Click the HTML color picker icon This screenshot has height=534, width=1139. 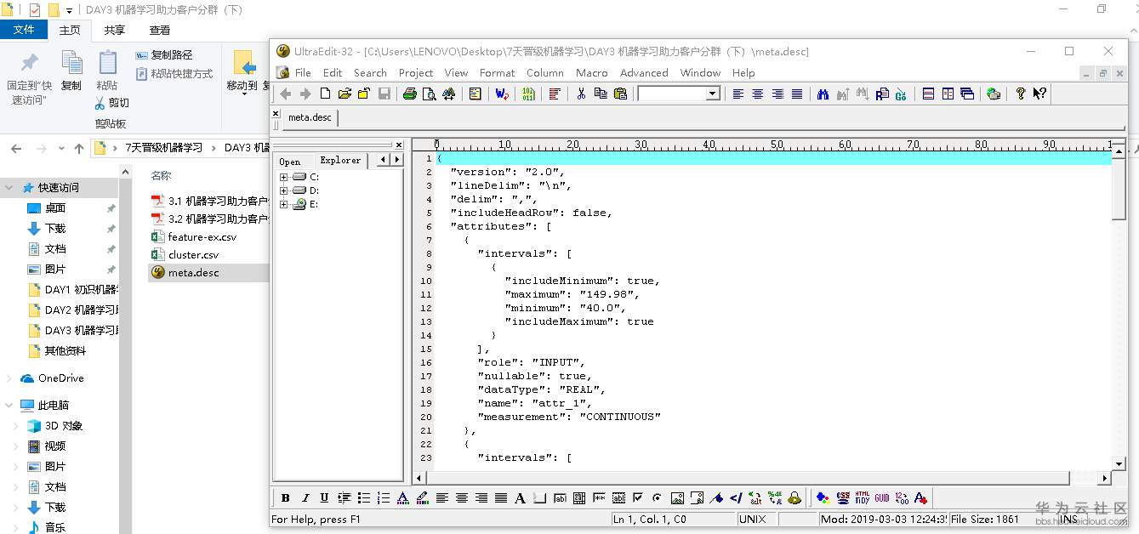[822, 498]
